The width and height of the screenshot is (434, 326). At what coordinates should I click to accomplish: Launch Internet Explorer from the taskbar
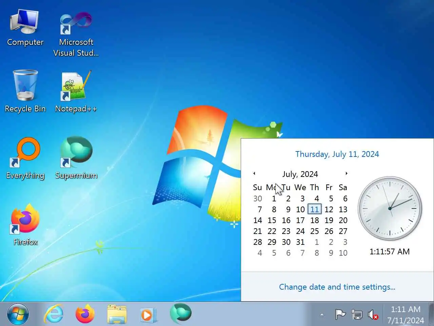(x=54, y=314)
